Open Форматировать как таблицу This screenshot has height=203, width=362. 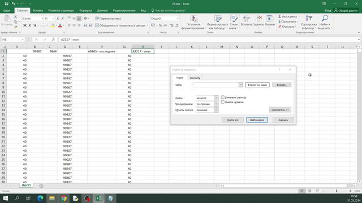tap(217, 23)
